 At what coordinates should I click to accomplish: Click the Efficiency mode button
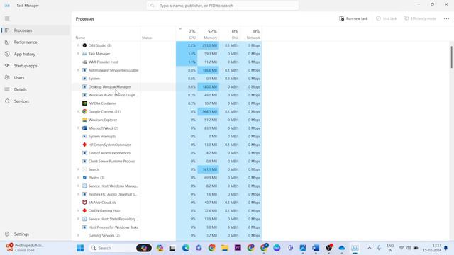pos(420,18)
